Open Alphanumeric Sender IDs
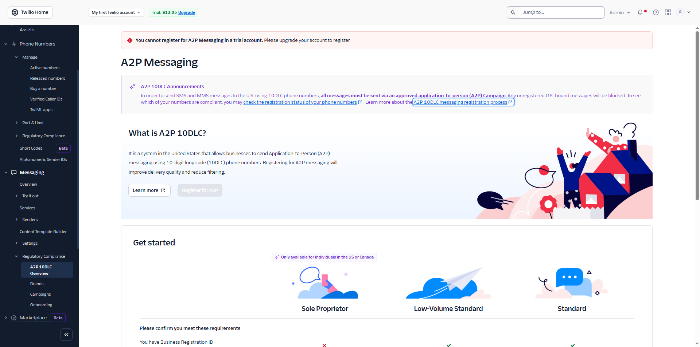This screenshot has height=347, width=700. click(43, 159)
